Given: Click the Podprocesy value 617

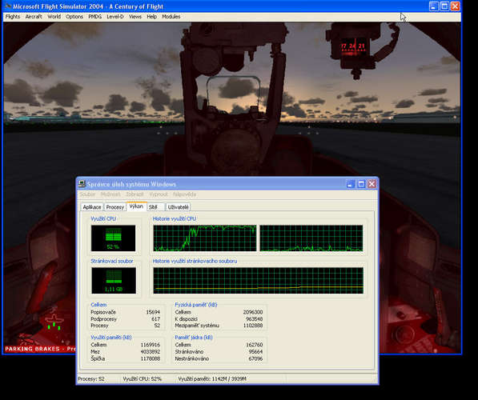Looking at the screenshot, I should coord(156,319).
